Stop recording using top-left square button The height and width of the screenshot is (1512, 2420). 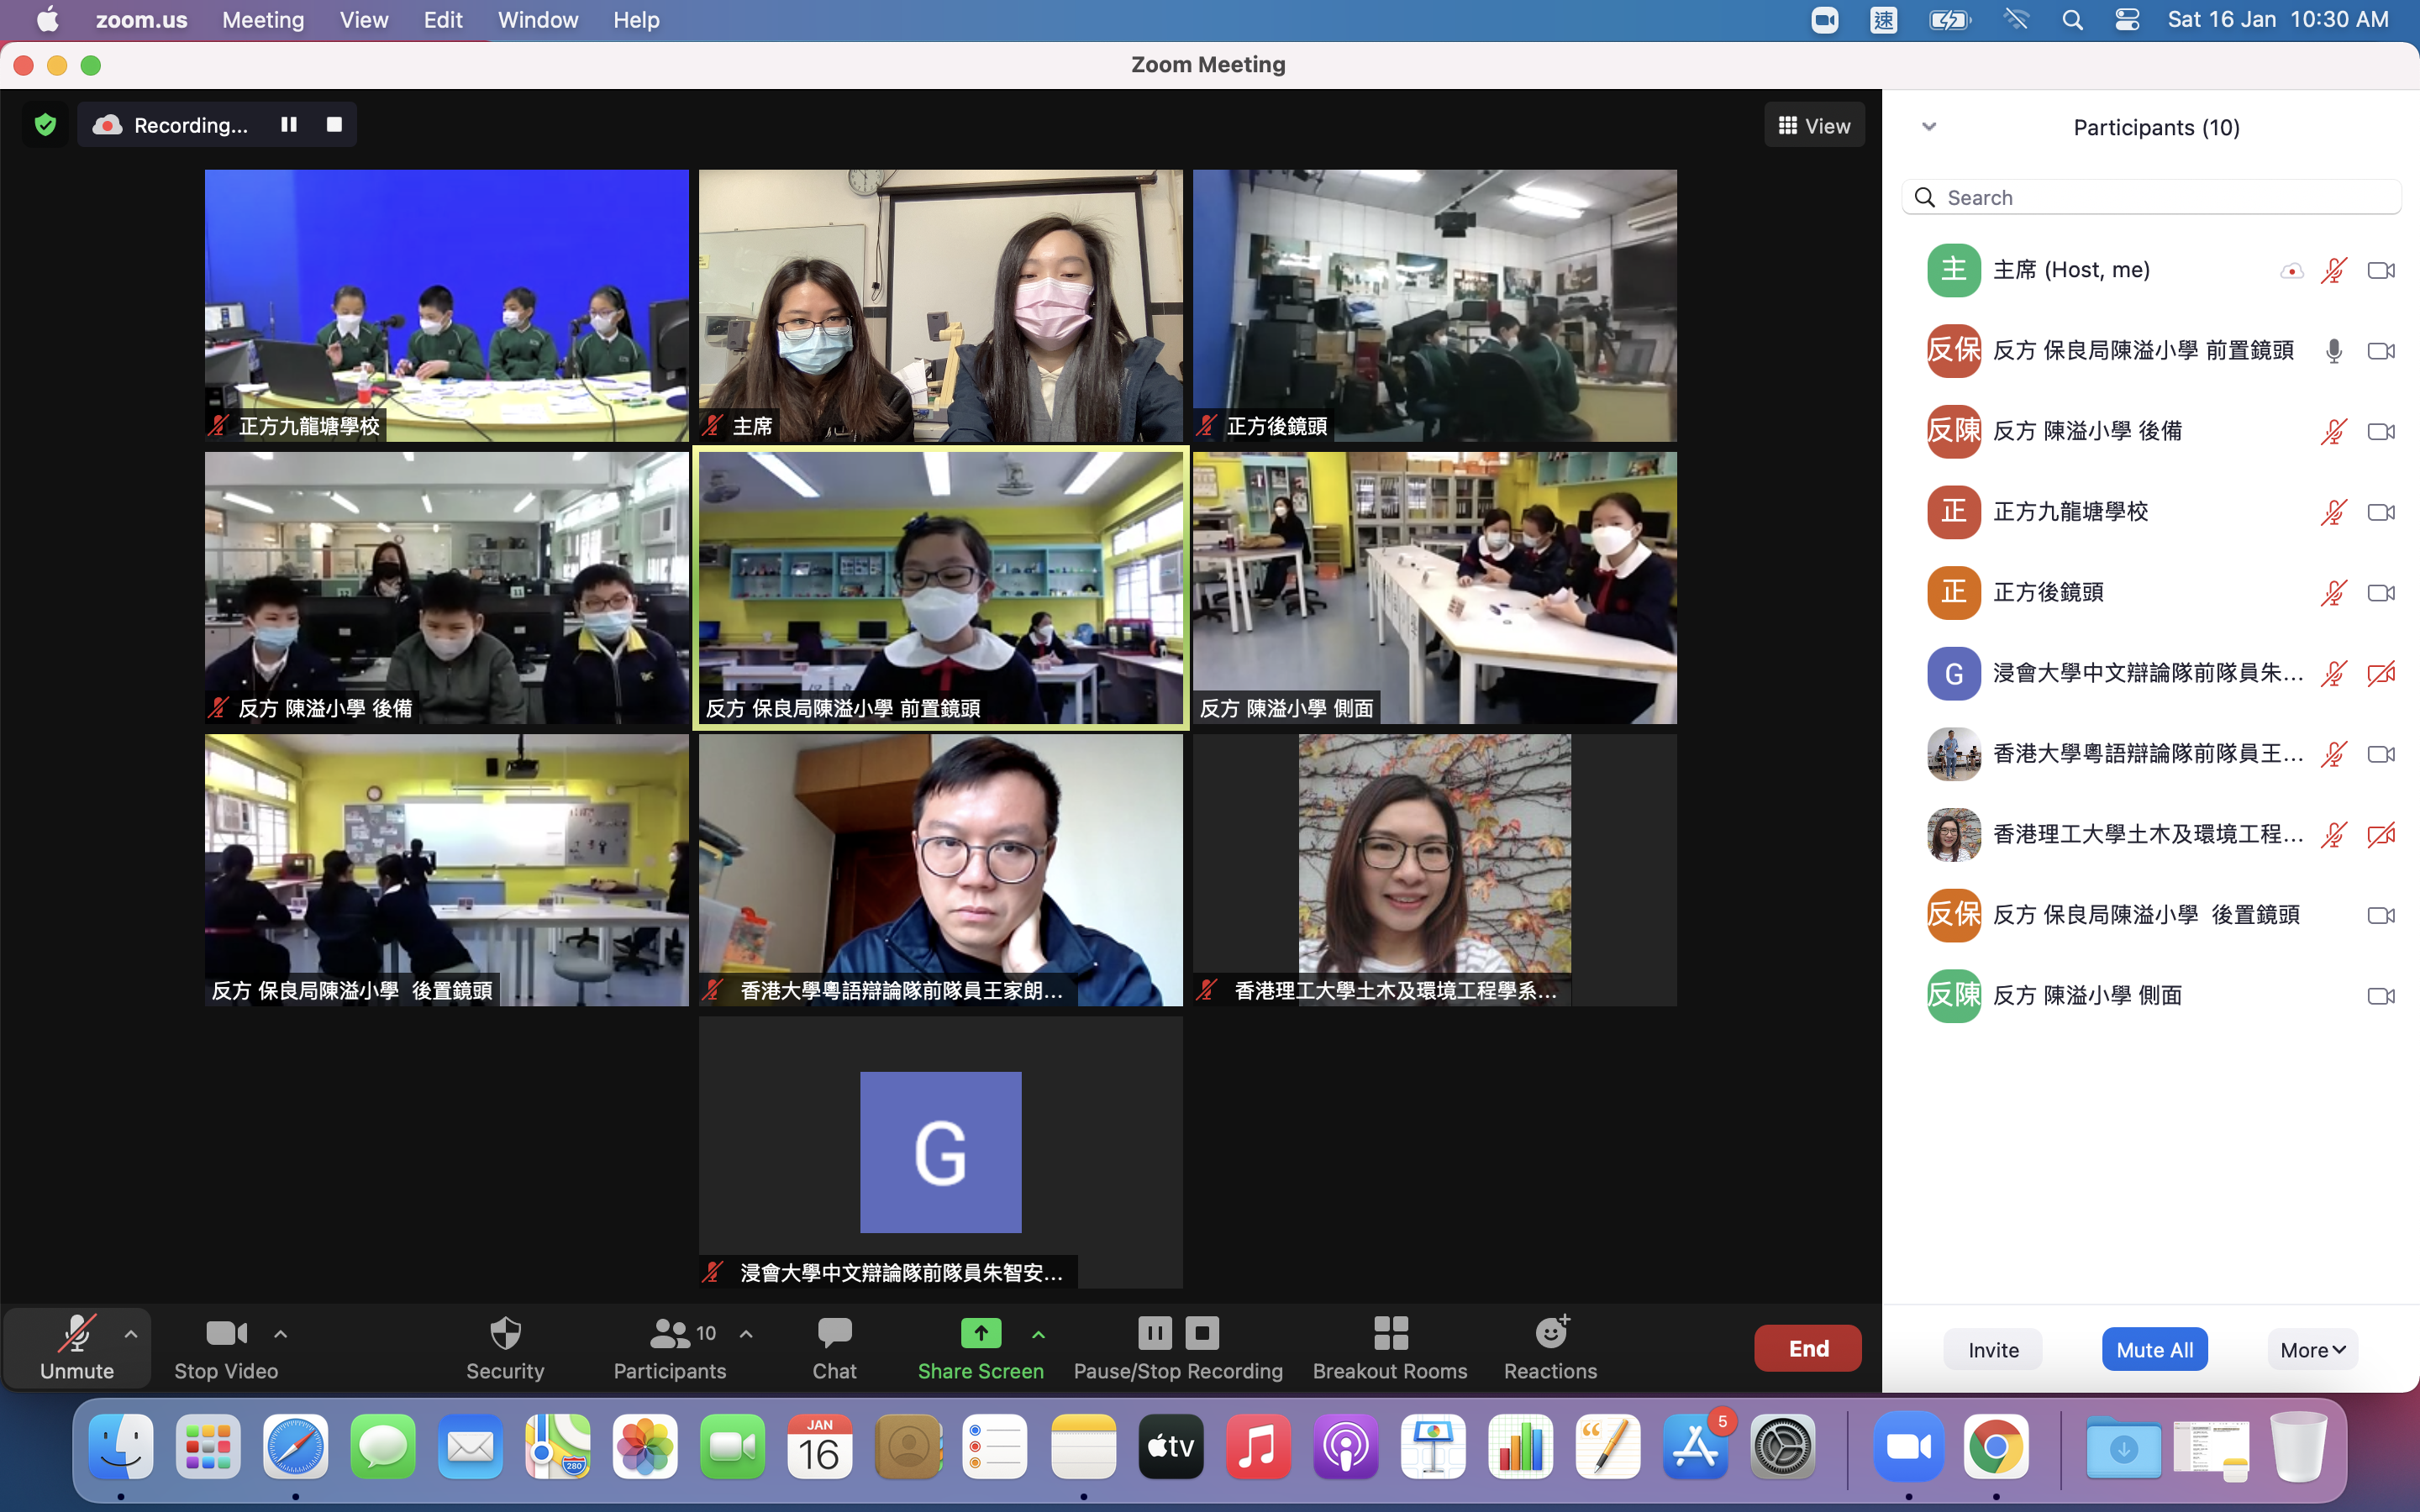(x=334, y=124)
